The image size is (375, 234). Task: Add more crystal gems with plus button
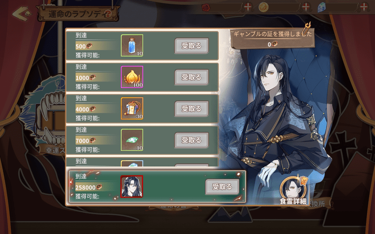tap(364, 7)
